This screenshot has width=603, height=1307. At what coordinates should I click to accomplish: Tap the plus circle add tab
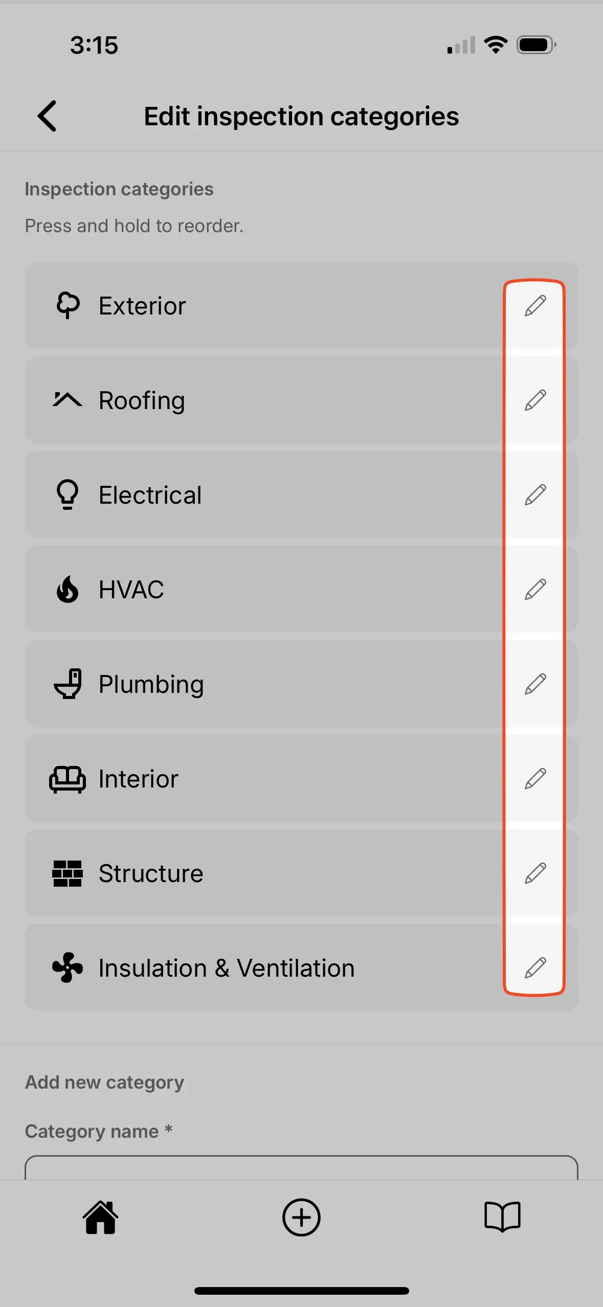click(x=301, y=1218)
